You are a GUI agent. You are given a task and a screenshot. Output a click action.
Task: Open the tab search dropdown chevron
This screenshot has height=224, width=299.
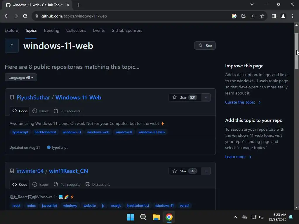(x=252, y=4)
